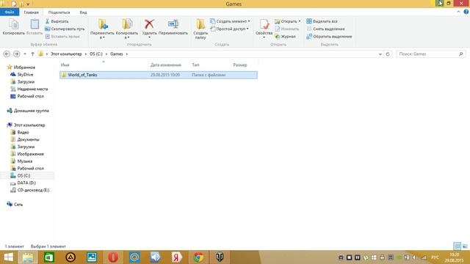Switch to details view layout

(x=457, y=246)
